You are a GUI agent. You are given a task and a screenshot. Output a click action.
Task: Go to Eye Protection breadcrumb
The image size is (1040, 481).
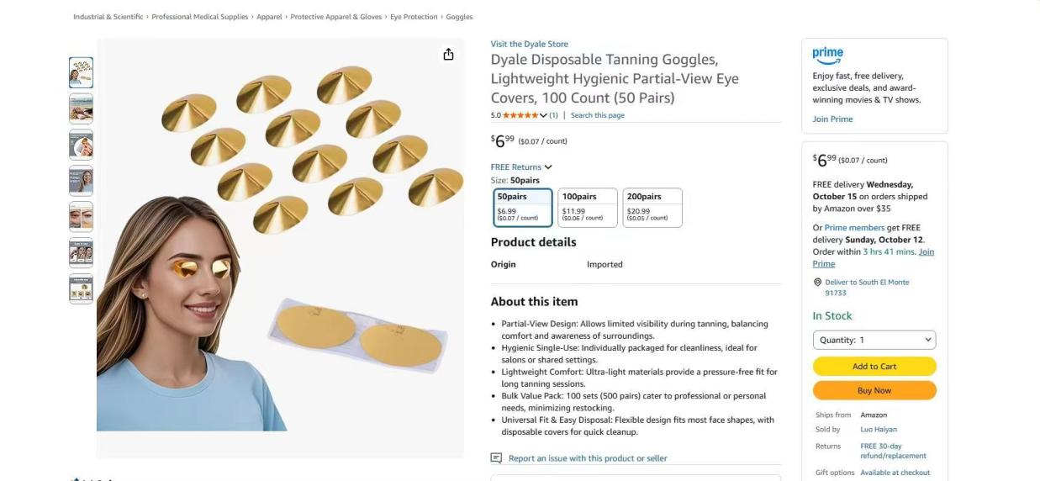pyautogui.click(x=414, y=17)
